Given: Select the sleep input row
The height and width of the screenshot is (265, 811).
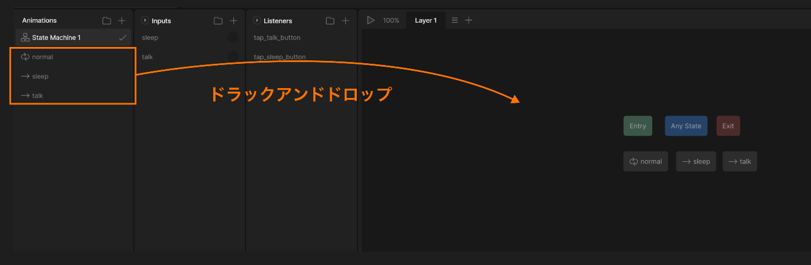Looking at the screenshot, I should coord(189,38).
